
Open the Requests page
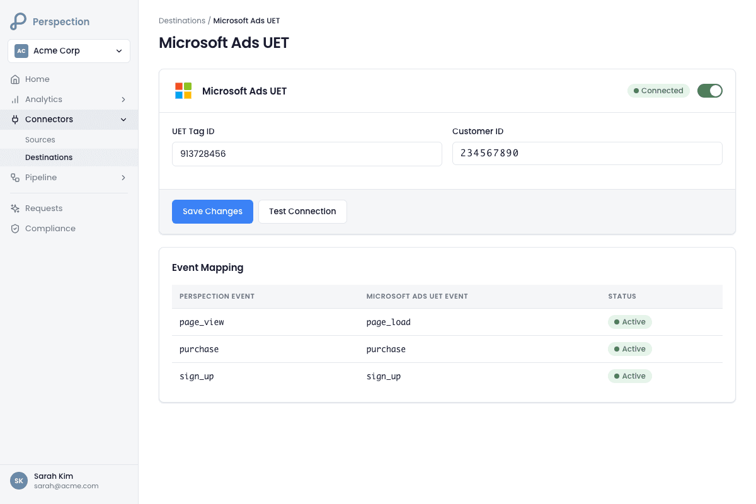(x=69, y=209)
